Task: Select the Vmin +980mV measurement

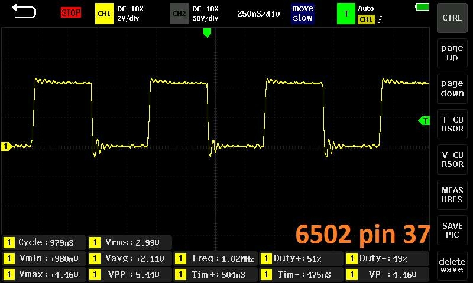Action: pos(44,259)
